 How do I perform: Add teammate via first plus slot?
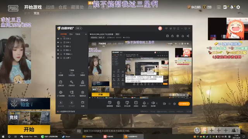tap(212, 131)
